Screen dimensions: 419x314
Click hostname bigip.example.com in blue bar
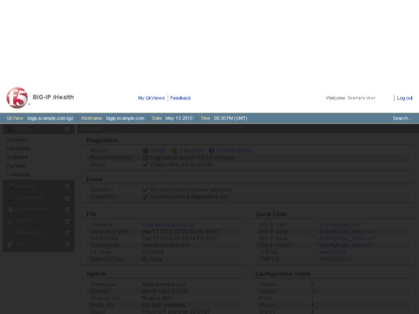(x=125, y=118)
